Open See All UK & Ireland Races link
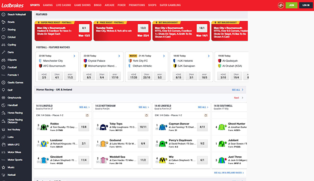 (229, 173)
